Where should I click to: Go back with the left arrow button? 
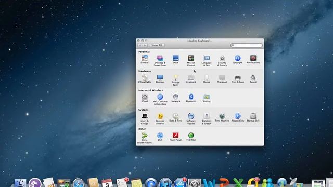pyautogui.click(x=140, y=45)
